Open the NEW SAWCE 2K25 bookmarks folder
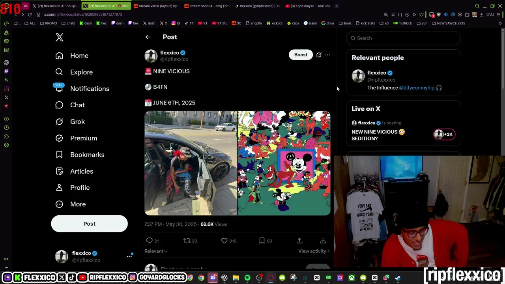The width and height of the screenshot is (505, 284). (448, 23)
